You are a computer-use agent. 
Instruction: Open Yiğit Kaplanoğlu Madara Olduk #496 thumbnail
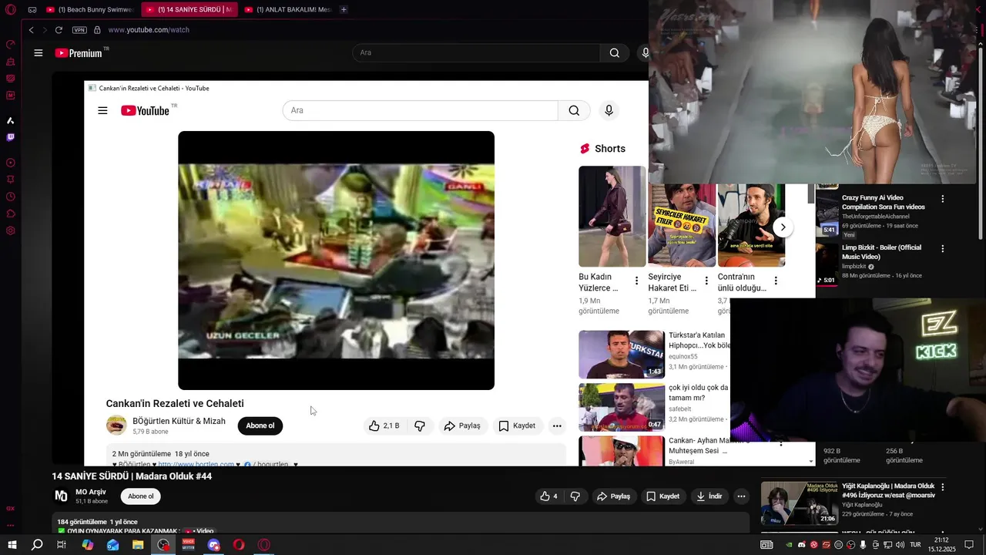point(800,503)
